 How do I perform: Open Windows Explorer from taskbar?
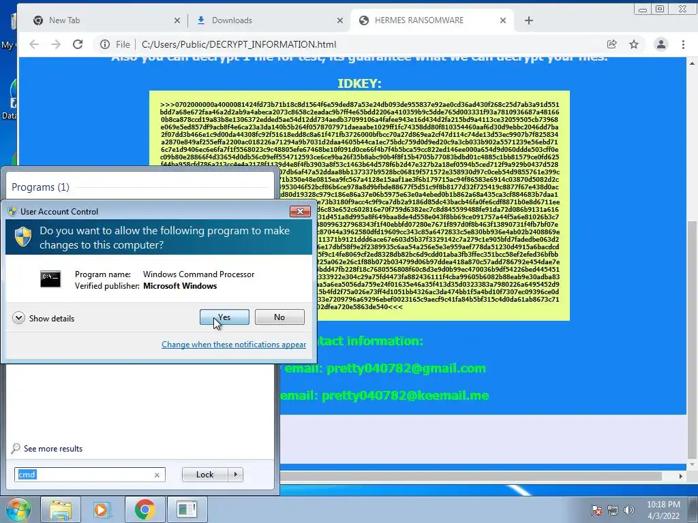coord(61,509)
